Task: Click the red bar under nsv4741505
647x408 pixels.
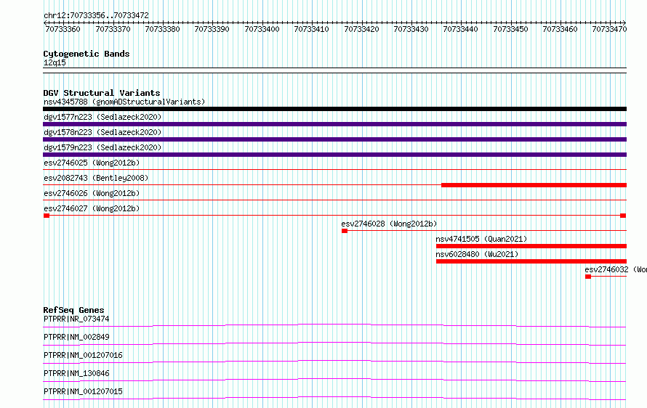Action: click(x=531, y=246)
